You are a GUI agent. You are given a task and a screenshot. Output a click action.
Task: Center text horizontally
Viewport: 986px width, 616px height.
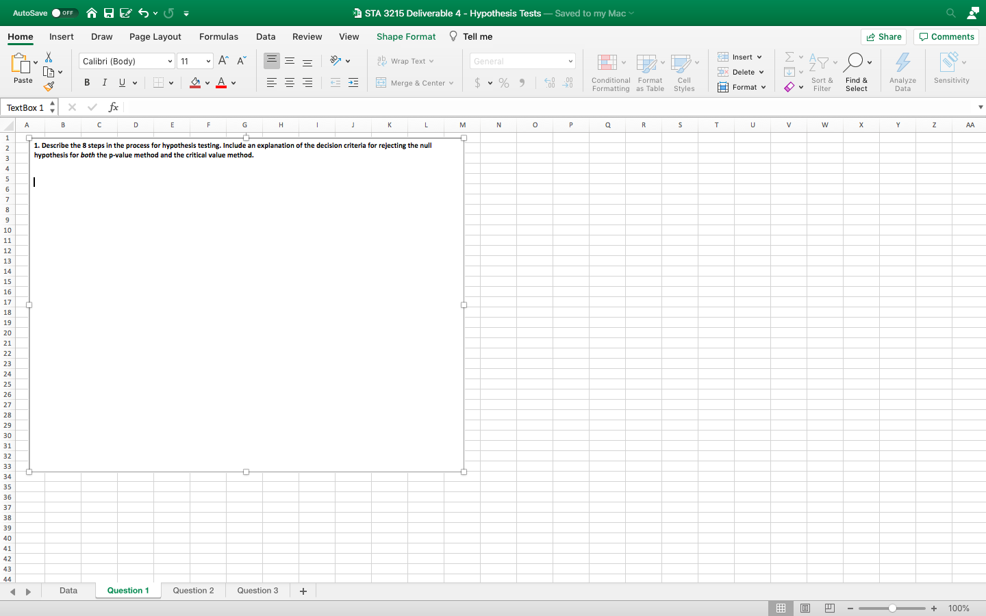coord(290,83)
